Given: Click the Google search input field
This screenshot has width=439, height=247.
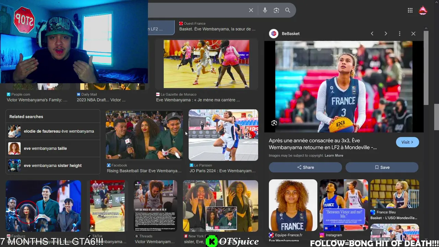Looking at the screenshot, I should pyautogui.click(x=197, y=10).
